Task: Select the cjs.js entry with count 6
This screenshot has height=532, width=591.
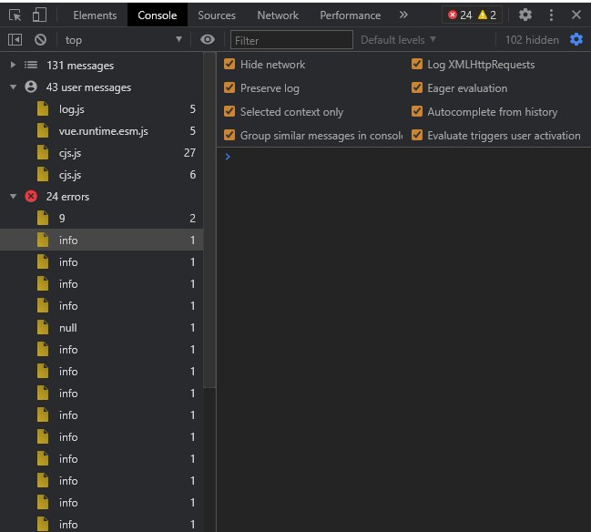Action: 102,175
